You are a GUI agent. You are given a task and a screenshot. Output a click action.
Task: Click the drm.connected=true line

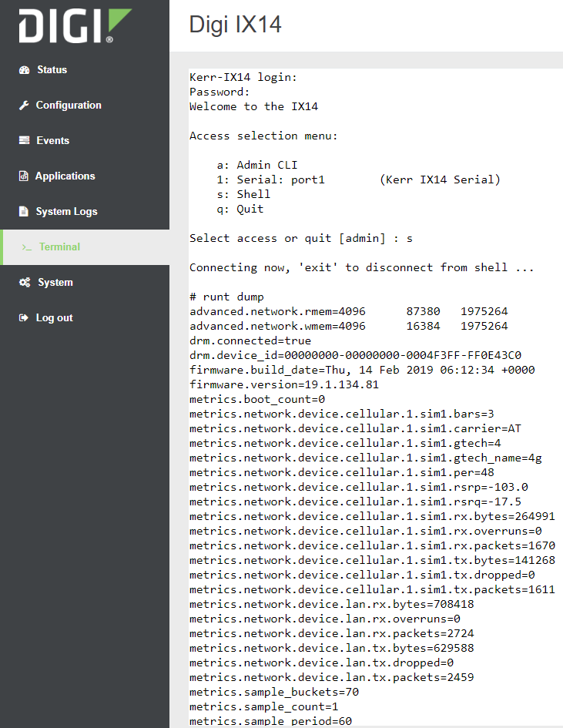click(250, 341)
